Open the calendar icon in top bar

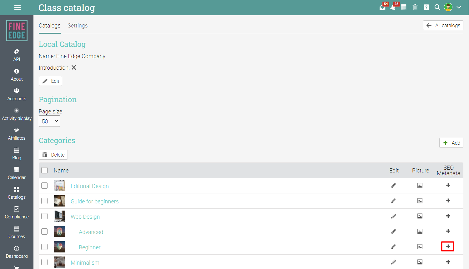coord(404,7)
